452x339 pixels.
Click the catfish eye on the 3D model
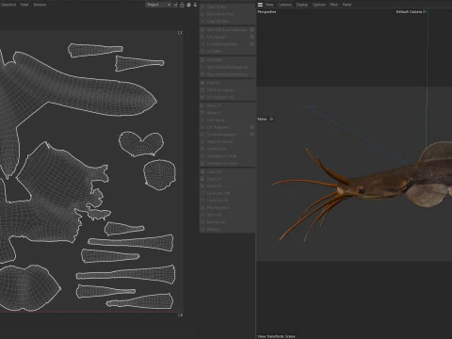coord(361,189)
